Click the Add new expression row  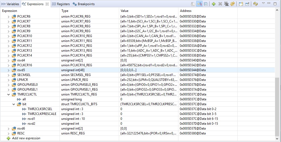pyautogui.click(x=138, y=138)
